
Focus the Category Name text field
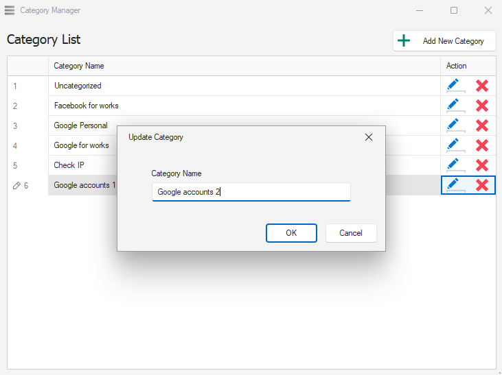(251, 192)
